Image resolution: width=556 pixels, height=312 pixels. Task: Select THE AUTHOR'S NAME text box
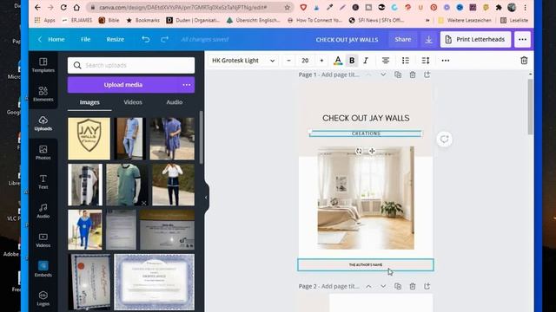(366, 265)
